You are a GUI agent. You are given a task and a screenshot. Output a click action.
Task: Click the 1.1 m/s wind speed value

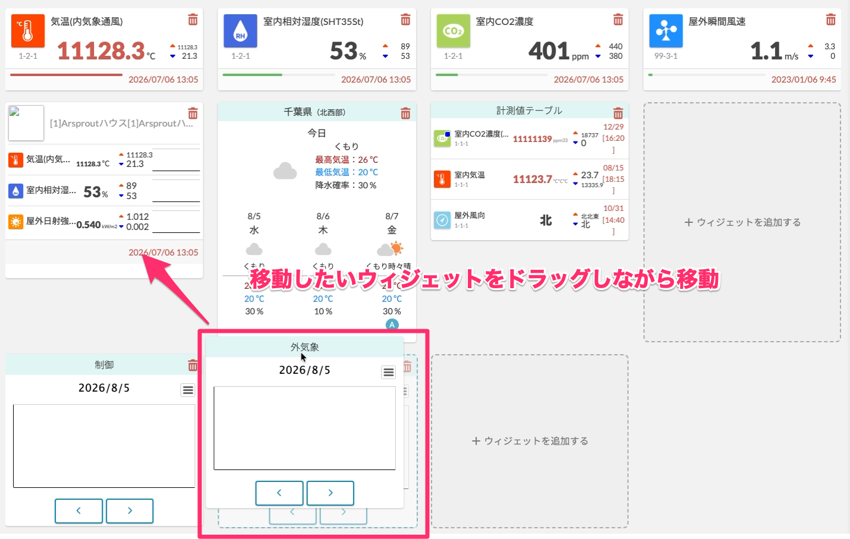click(x=766, y=51)
